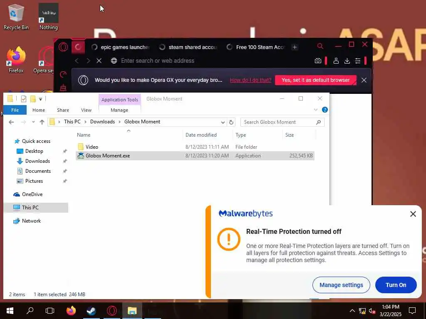Open the Windows Start menu
426x319 pixels.
pos(10,310)
